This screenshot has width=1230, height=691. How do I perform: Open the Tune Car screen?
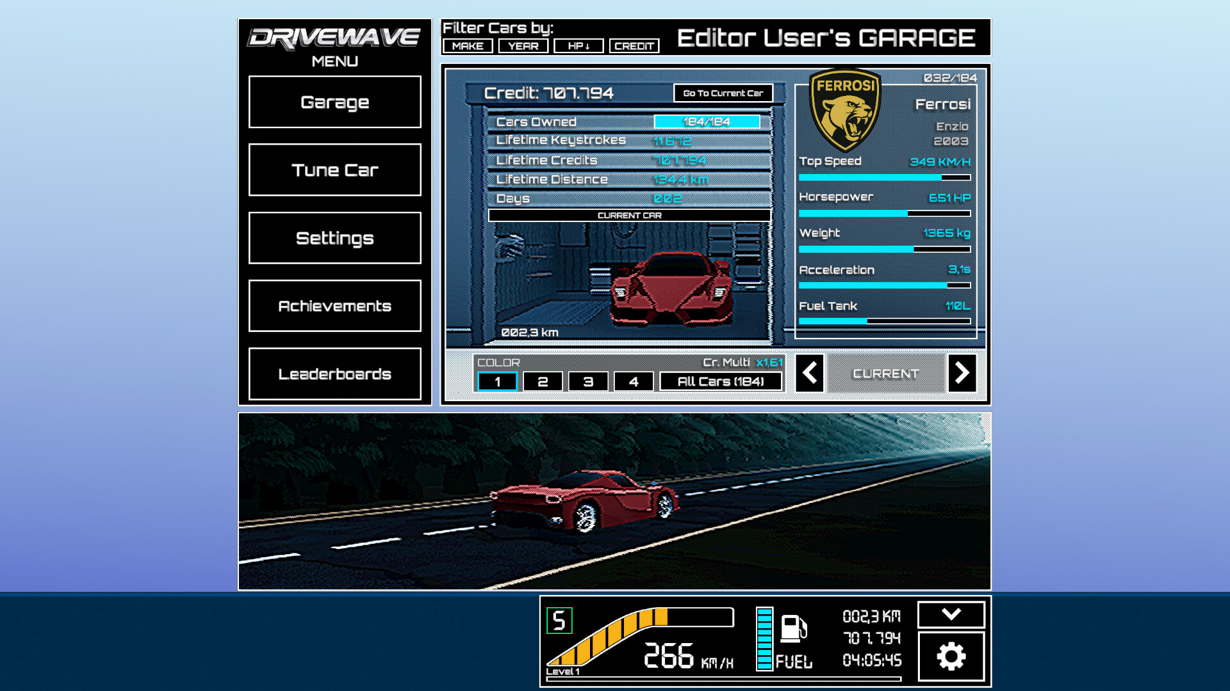334,170
